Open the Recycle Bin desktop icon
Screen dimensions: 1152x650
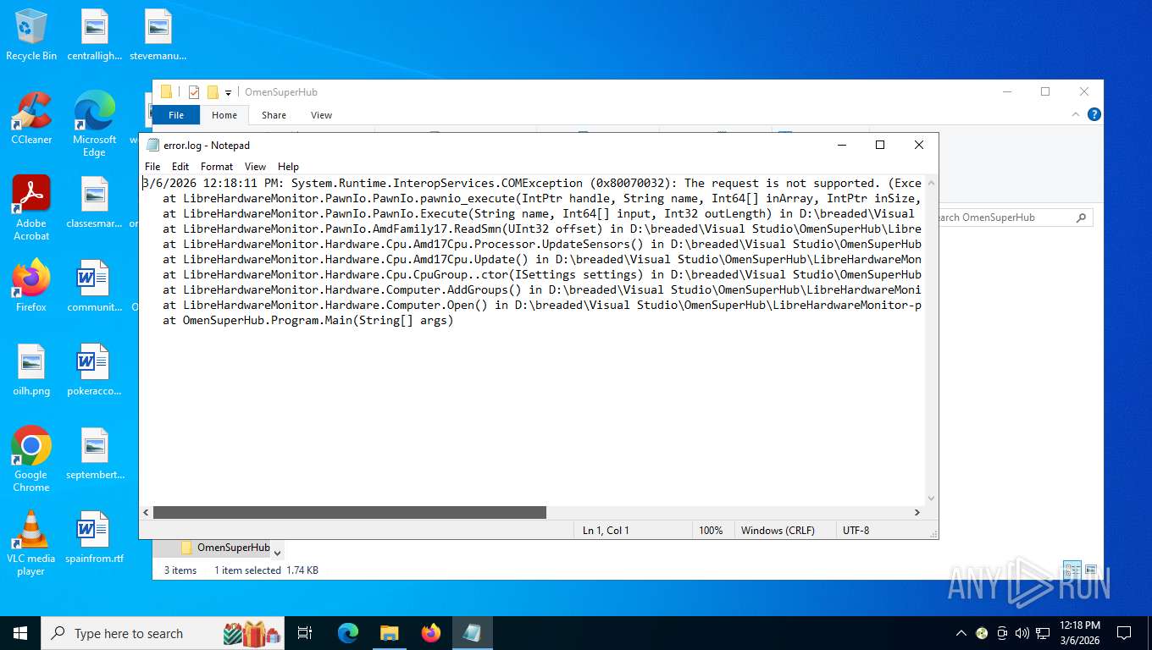click(31, 35)
